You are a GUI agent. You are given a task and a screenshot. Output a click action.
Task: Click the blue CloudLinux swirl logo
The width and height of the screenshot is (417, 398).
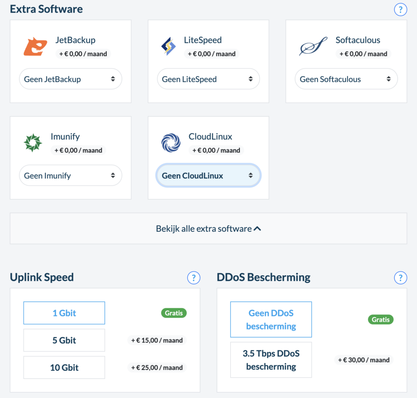(171, 143)
